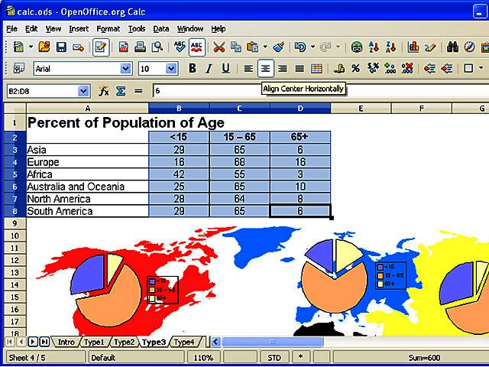Click the Print file directly icon
Image resolution: width=489 pixels, height=367 pixels.
(x=141, y=47)
